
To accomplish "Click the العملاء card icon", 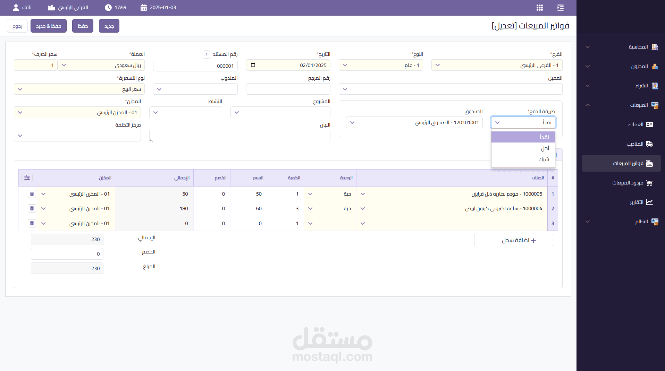I will [x=649, y=124].
